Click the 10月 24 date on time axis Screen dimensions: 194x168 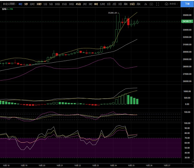click(x=113, y=165)
